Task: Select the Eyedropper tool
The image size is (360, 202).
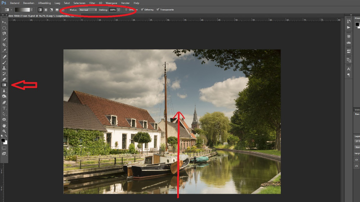Action: click(x=4, y=50)
